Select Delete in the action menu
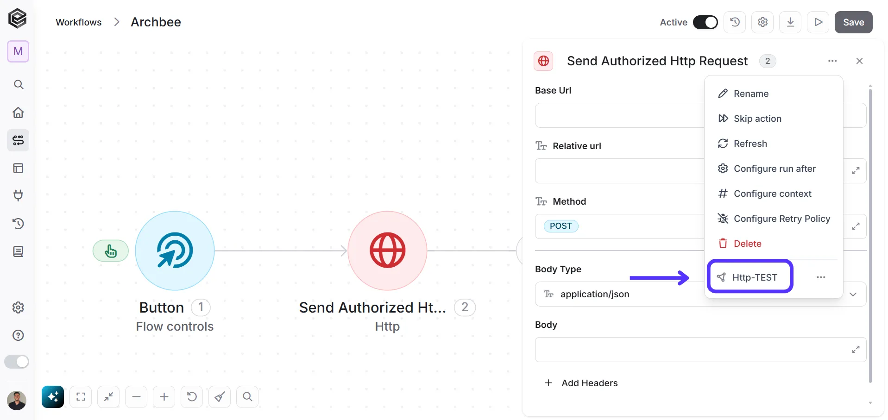 [774, 244]
